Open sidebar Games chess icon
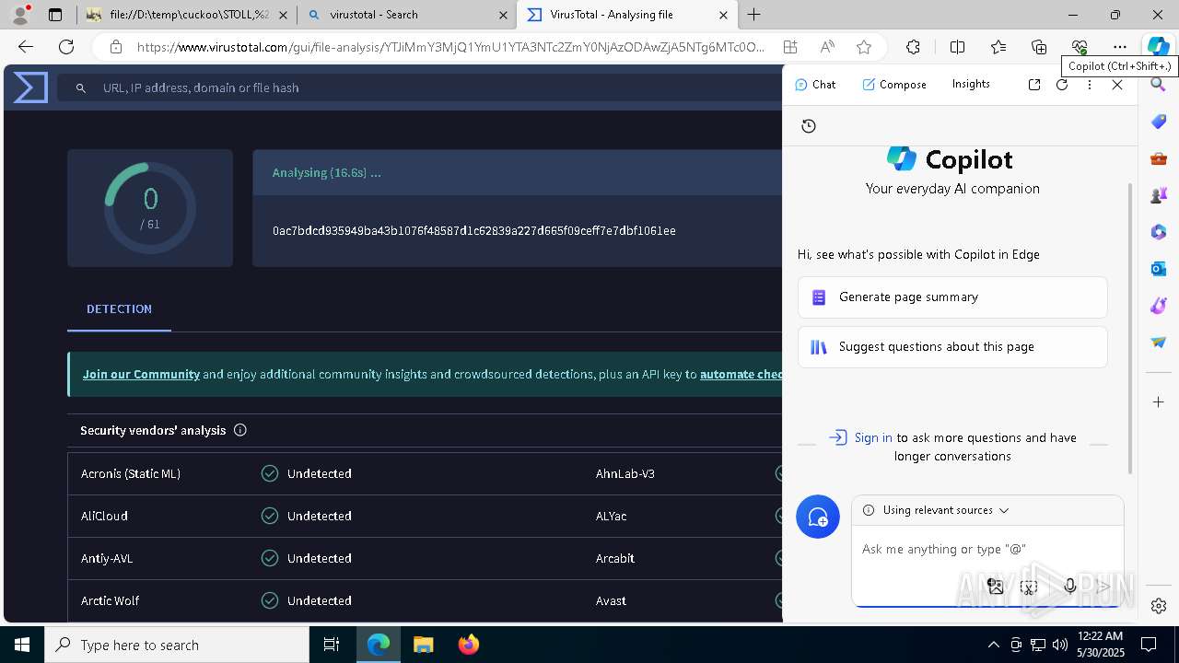The height and width of the screenshot is (663, 1179). tap(1159, 195)
